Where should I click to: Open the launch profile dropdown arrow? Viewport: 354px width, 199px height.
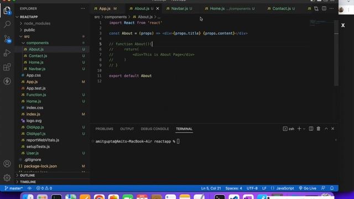pyautogui.click(x=304, y=129)
